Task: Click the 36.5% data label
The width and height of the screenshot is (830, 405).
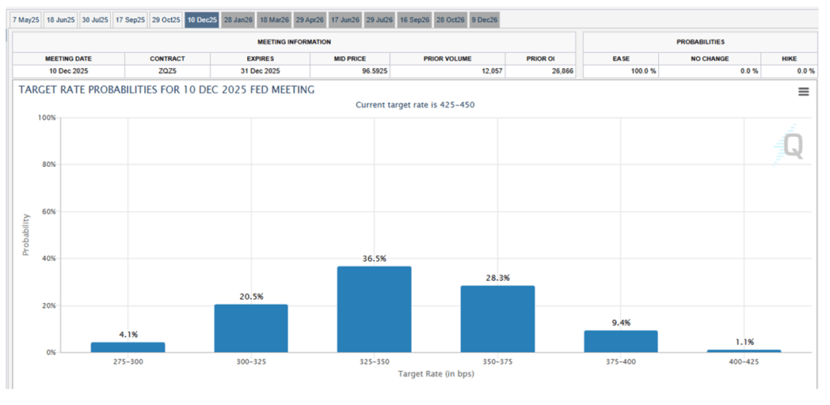Action: (374, 258)
